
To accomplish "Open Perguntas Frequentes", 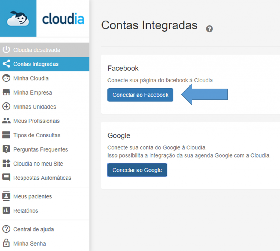I will click(45, 149).
